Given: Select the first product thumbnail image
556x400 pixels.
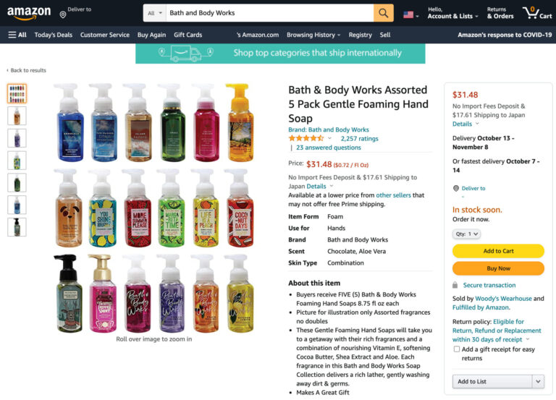Looking at the screenshot, I should tap(16, 93).
